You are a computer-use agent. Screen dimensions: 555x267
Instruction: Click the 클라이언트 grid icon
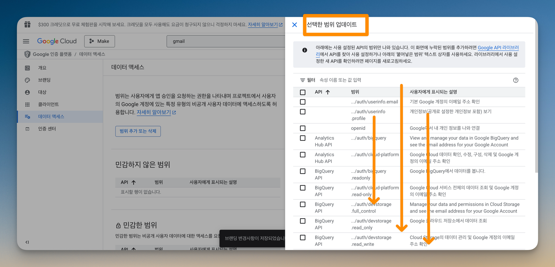click(x=27, y=104)
